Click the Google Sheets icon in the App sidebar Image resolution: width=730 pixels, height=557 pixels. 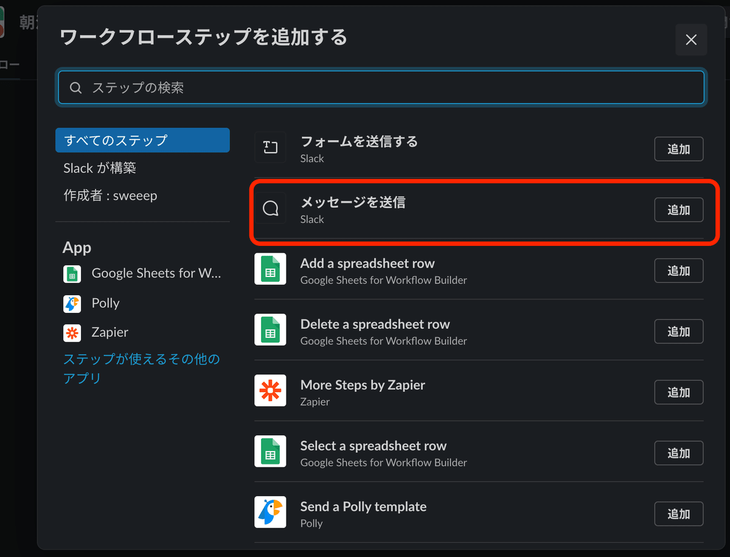(72, 274)
